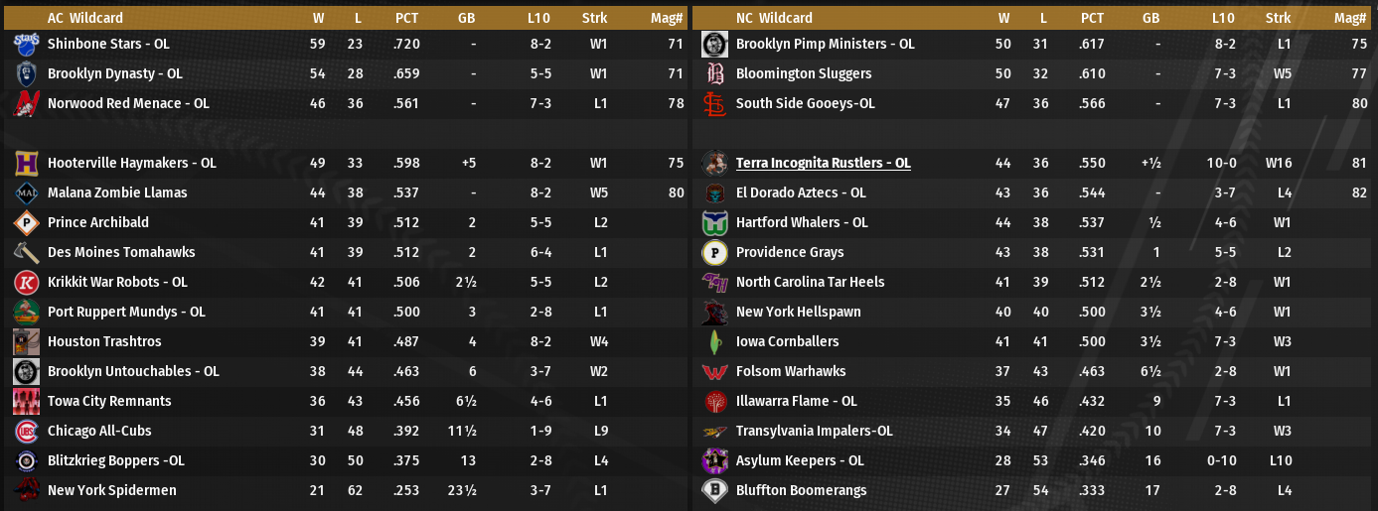Select the Houston Trashtros team name
Image resolution: width=1378 pixels, height=511 pixels.
click(x=104, y=341)
